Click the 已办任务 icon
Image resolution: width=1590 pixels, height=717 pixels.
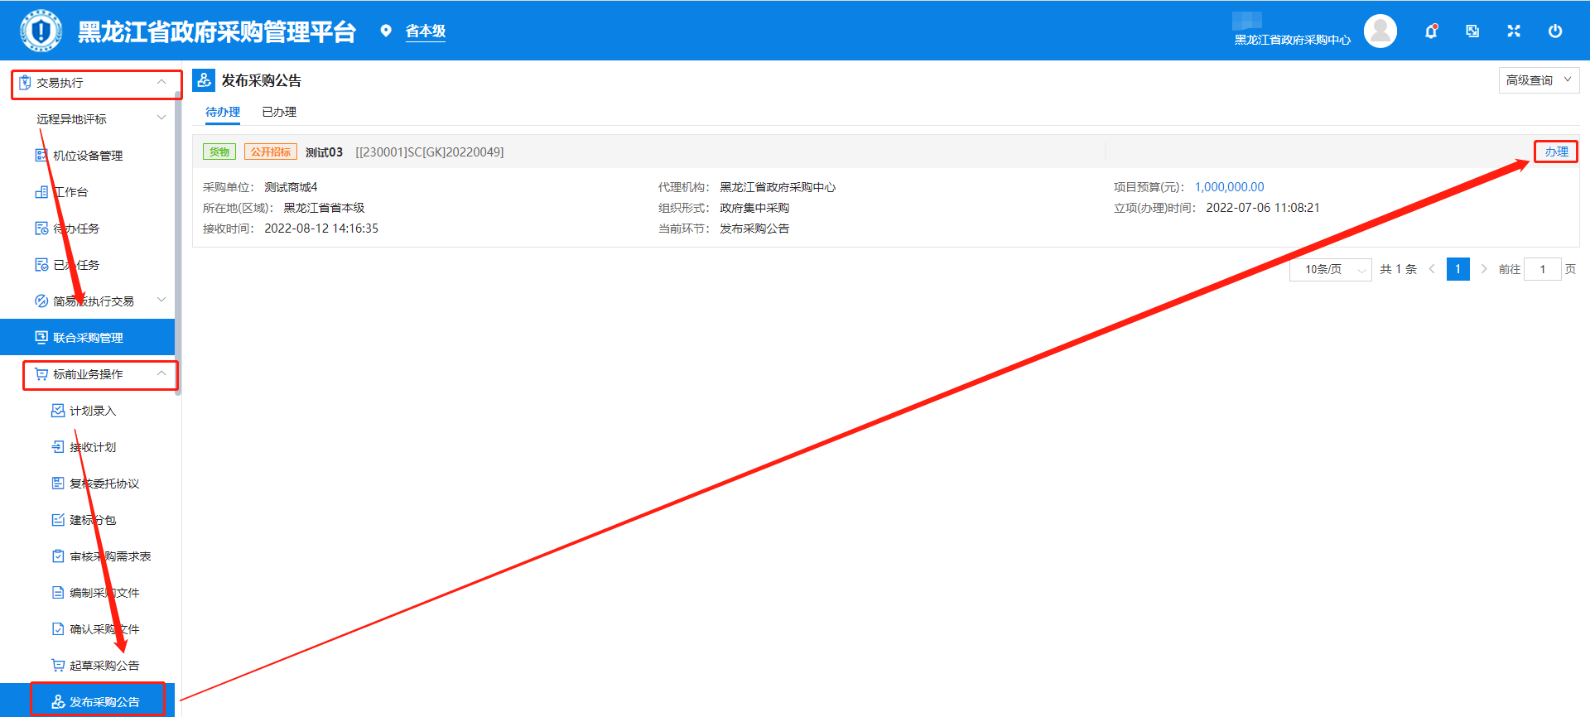click(41, 265)
